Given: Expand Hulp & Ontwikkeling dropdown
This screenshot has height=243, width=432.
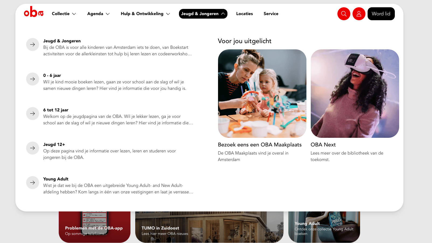Looking at the screenshot, I should pos(145,14).
